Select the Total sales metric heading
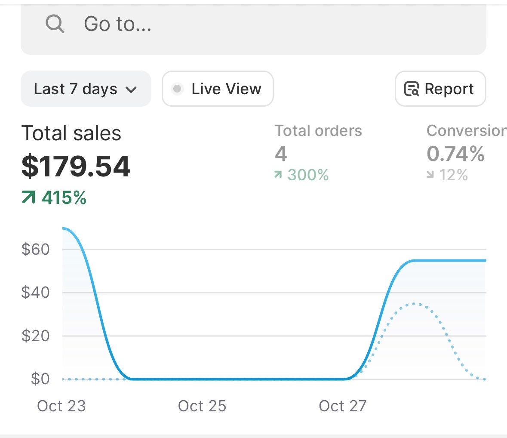The width and height of the screenshot is (507, 438). pos(71,133)
